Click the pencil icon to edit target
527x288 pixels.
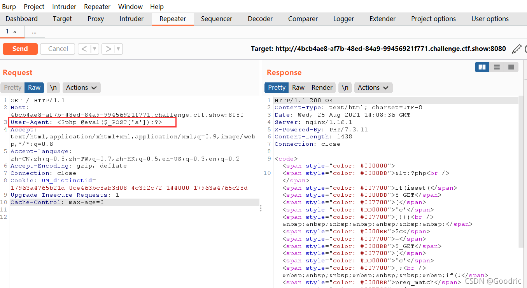[516, 49]
